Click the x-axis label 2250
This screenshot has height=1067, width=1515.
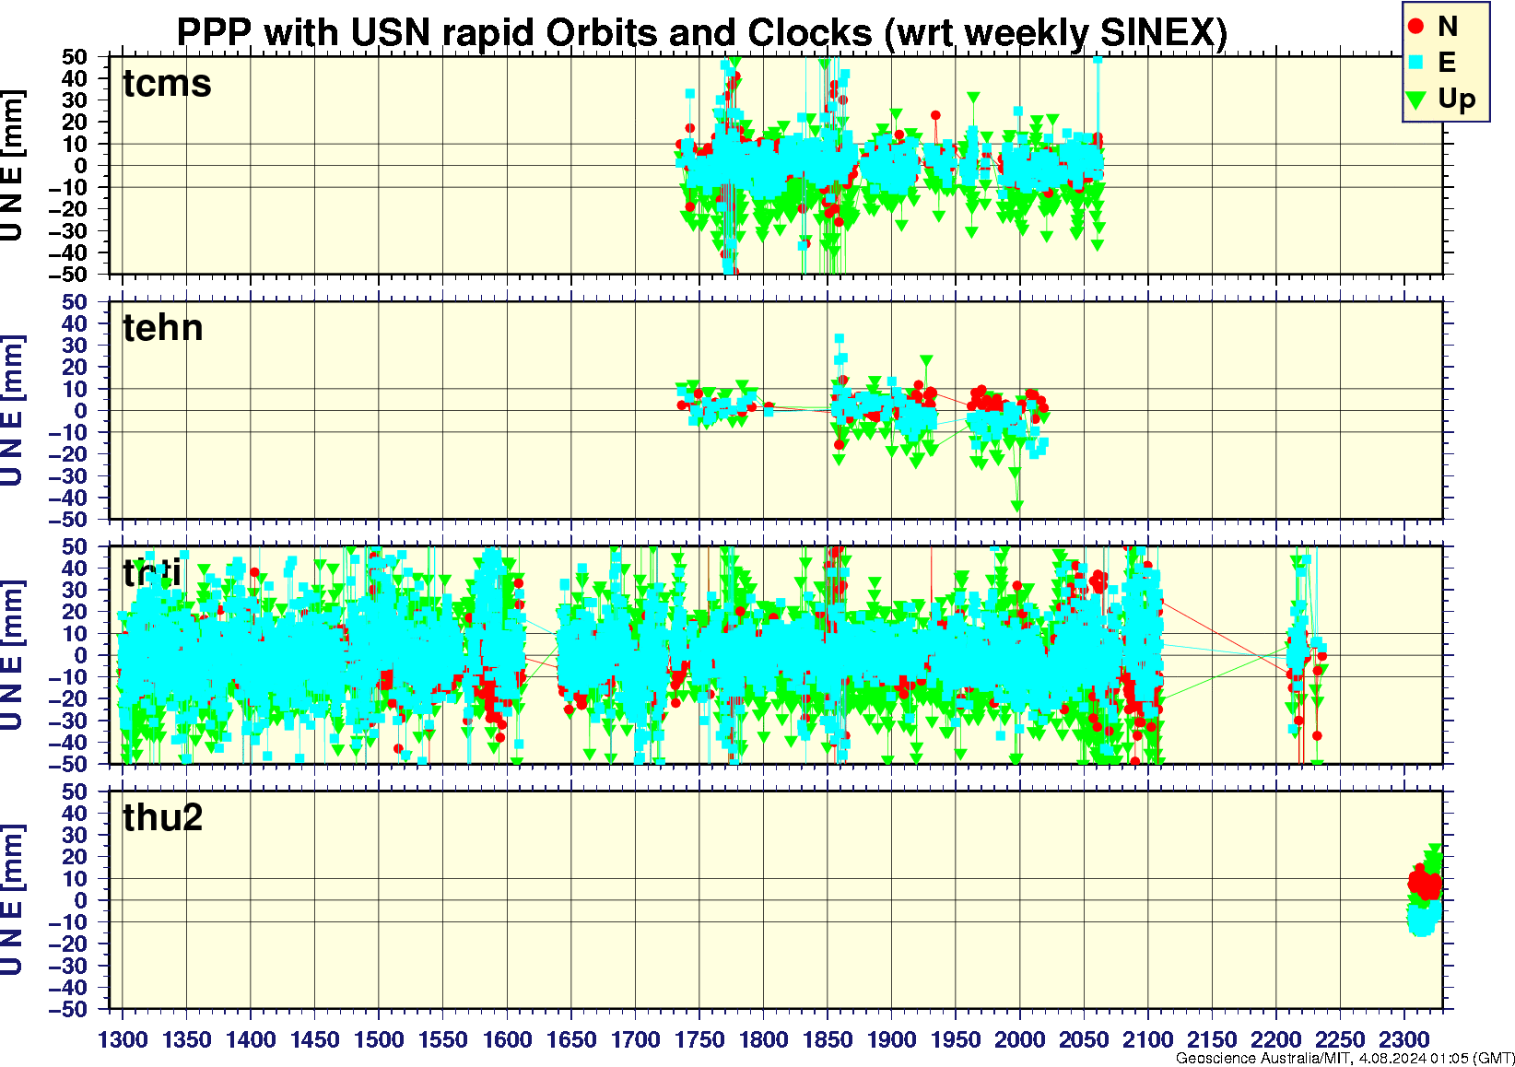coord(1340,1039)
